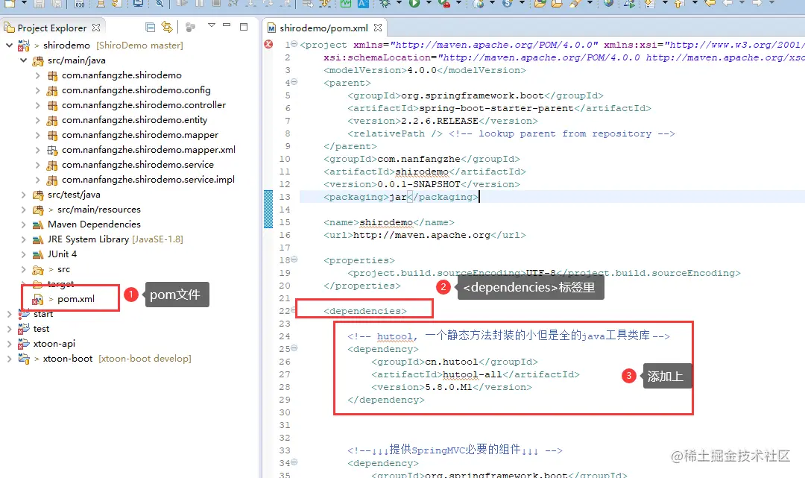Select the test project icon
The image size is (805, 478).
pyautogui.click(x=24, y=329)
